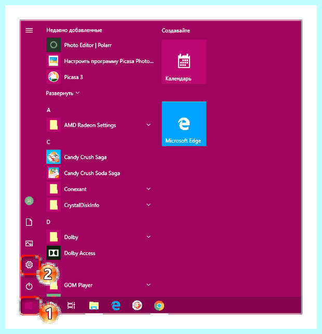Open Settings gear icon
This screenshot has height=334, width=322.
point(29,265)
